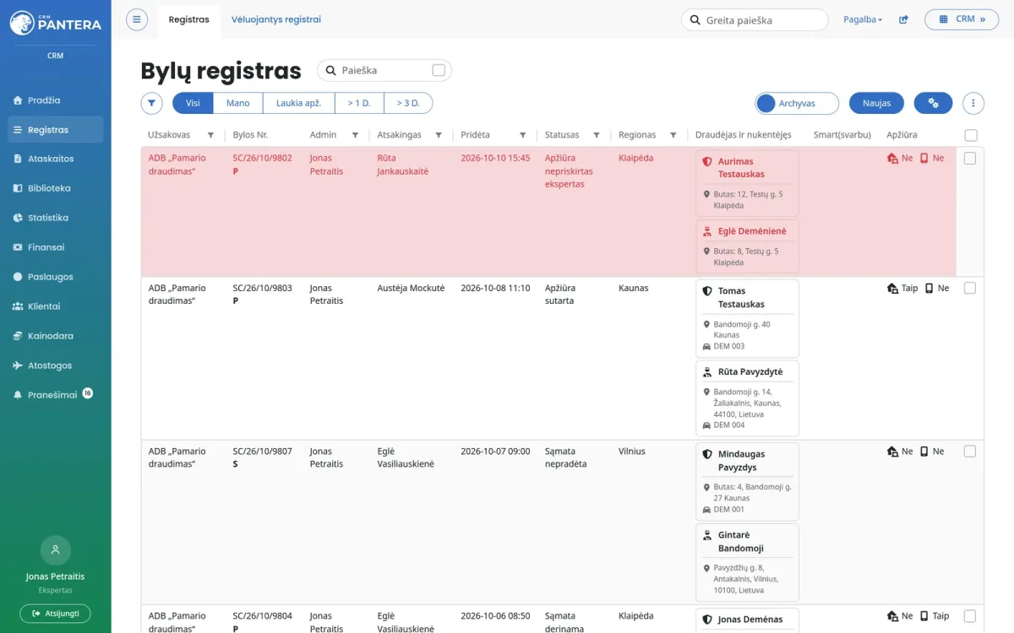Image resolution: width=1014 pixels, height=633 pixels.
Task: Select row checkbox for case SC/26/10/9807
Action: (x=970, y=452)
